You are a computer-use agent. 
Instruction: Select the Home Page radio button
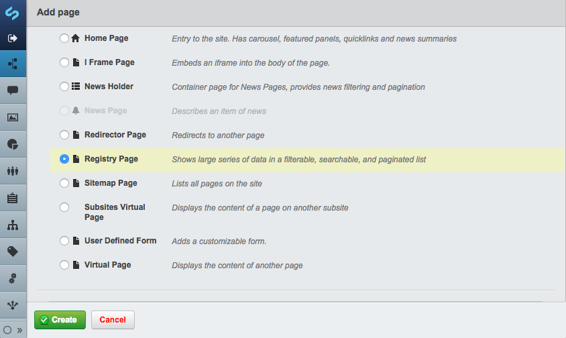[x=64, y=38]
